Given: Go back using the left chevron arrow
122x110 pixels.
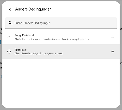Looking at the screenshot, I should [10, 9].
